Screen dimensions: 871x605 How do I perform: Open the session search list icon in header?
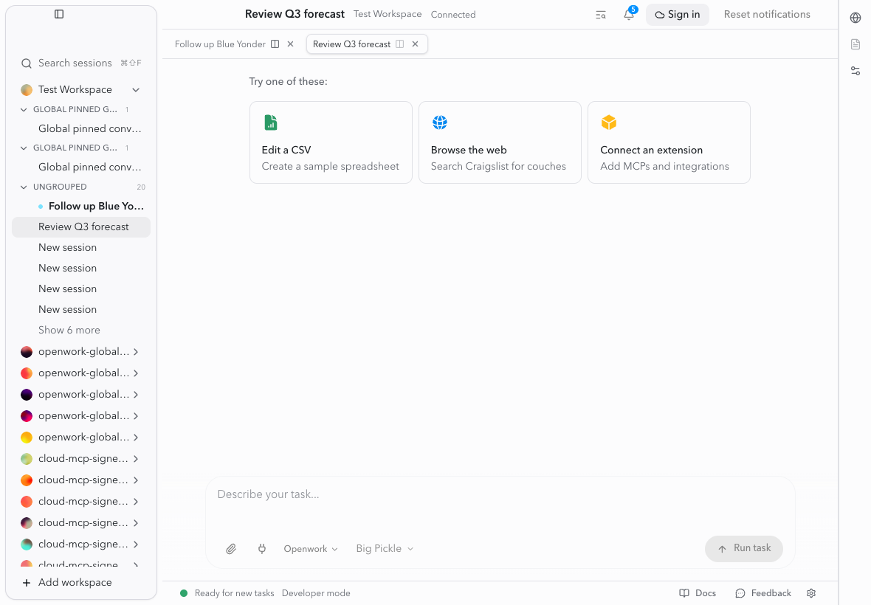(x=601, y=15)
